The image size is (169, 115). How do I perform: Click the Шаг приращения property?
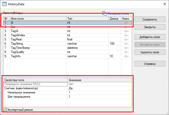[x=35, y=97]
